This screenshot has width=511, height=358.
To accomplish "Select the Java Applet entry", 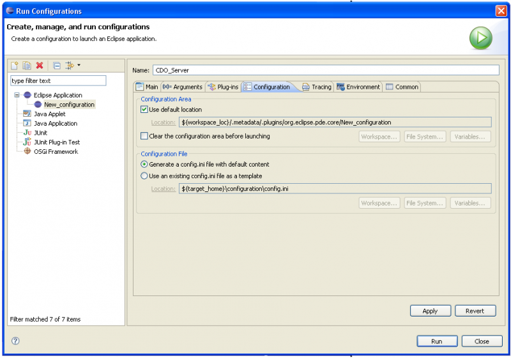I will (50, 114).
